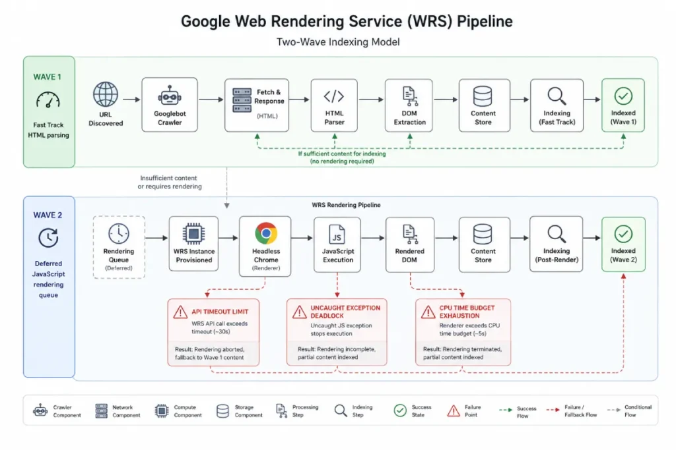Viewport: 676px width, 450px height.
Task: Click the 'WAVE 1' heading
Action: point(48,77)
